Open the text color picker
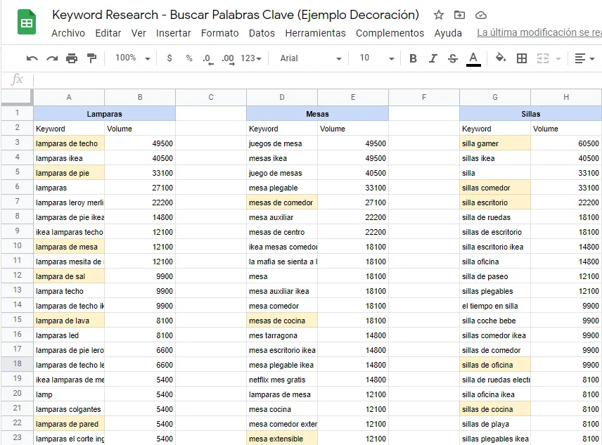The height and width of the screenshot is (445, 602). (x=473, y=58)
